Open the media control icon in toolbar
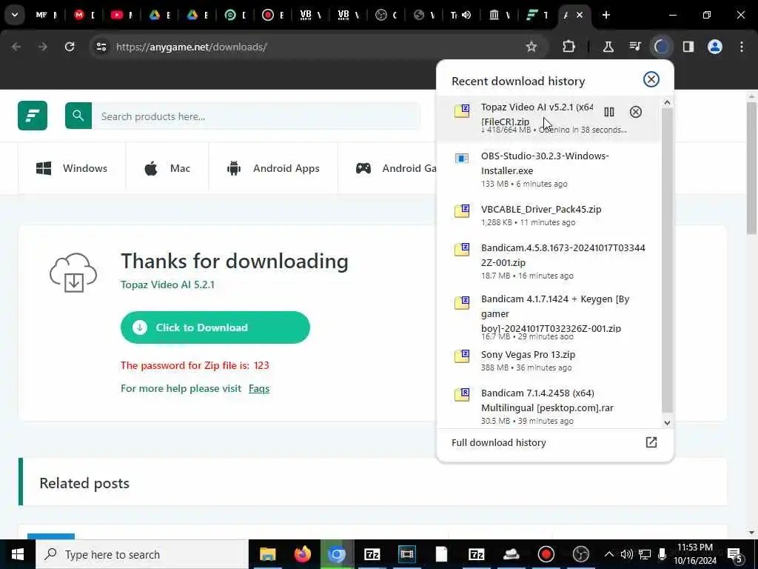Image resolution: width=758 pixels, height=569 pixels. tap(635, 47)
